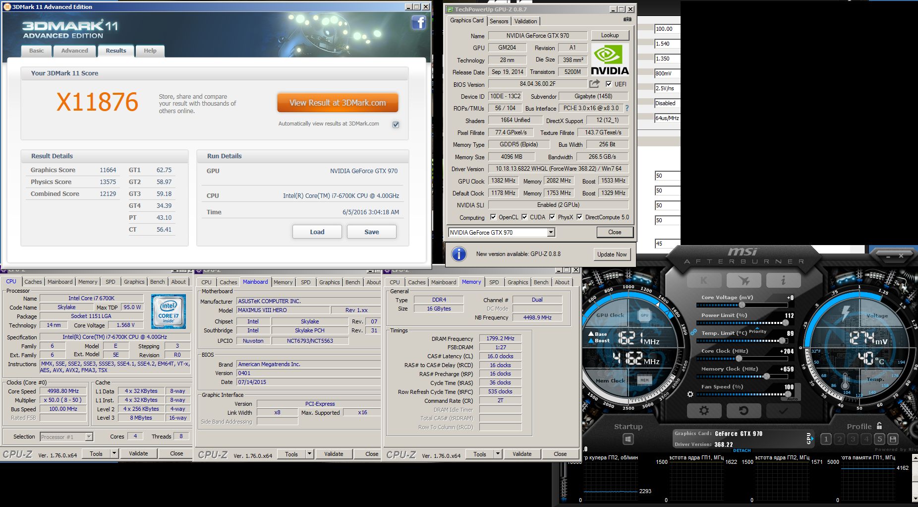Select Afterburner profile slot 1
The height and width of the screenshot is (507, 918).
tap(826, 439)
